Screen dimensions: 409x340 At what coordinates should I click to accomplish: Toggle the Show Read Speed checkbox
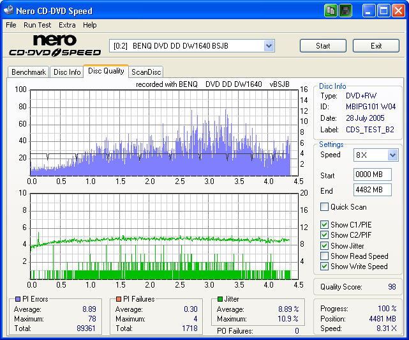[325, 256]
